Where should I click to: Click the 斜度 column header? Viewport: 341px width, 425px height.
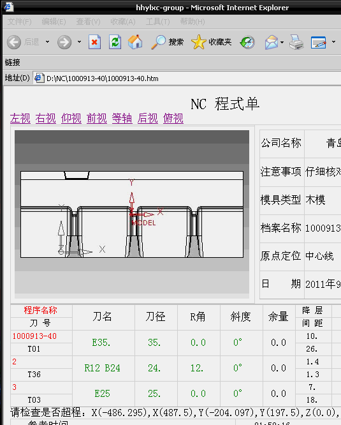click(x=241, y=317)
